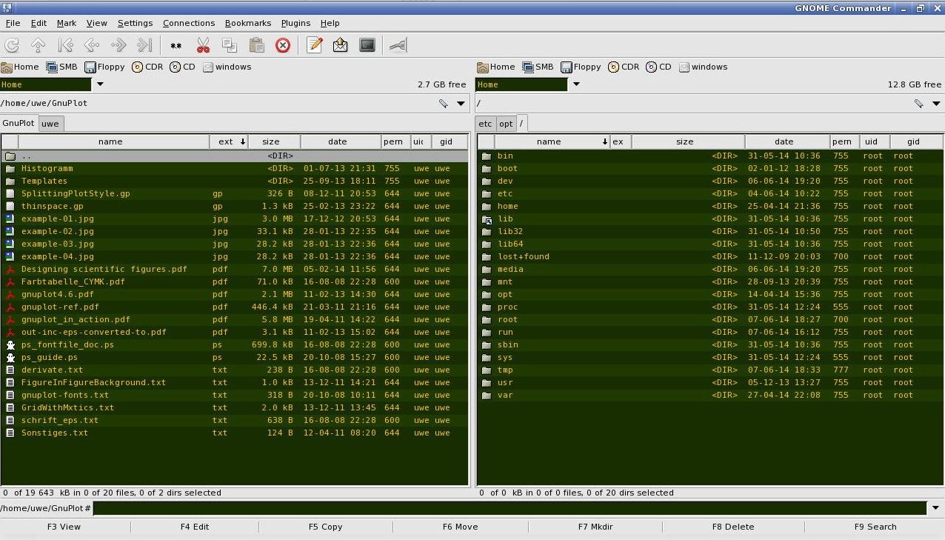The height and width of the screenshot is (540, 945).
Task: Click the Refresh toolbar icon
Action: (12, 45)
